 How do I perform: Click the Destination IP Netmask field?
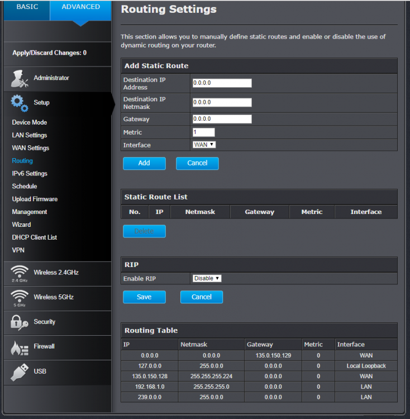click(222, 102)
